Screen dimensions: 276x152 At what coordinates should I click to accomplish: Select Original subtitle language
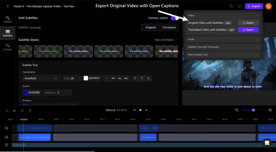[150, 27]
